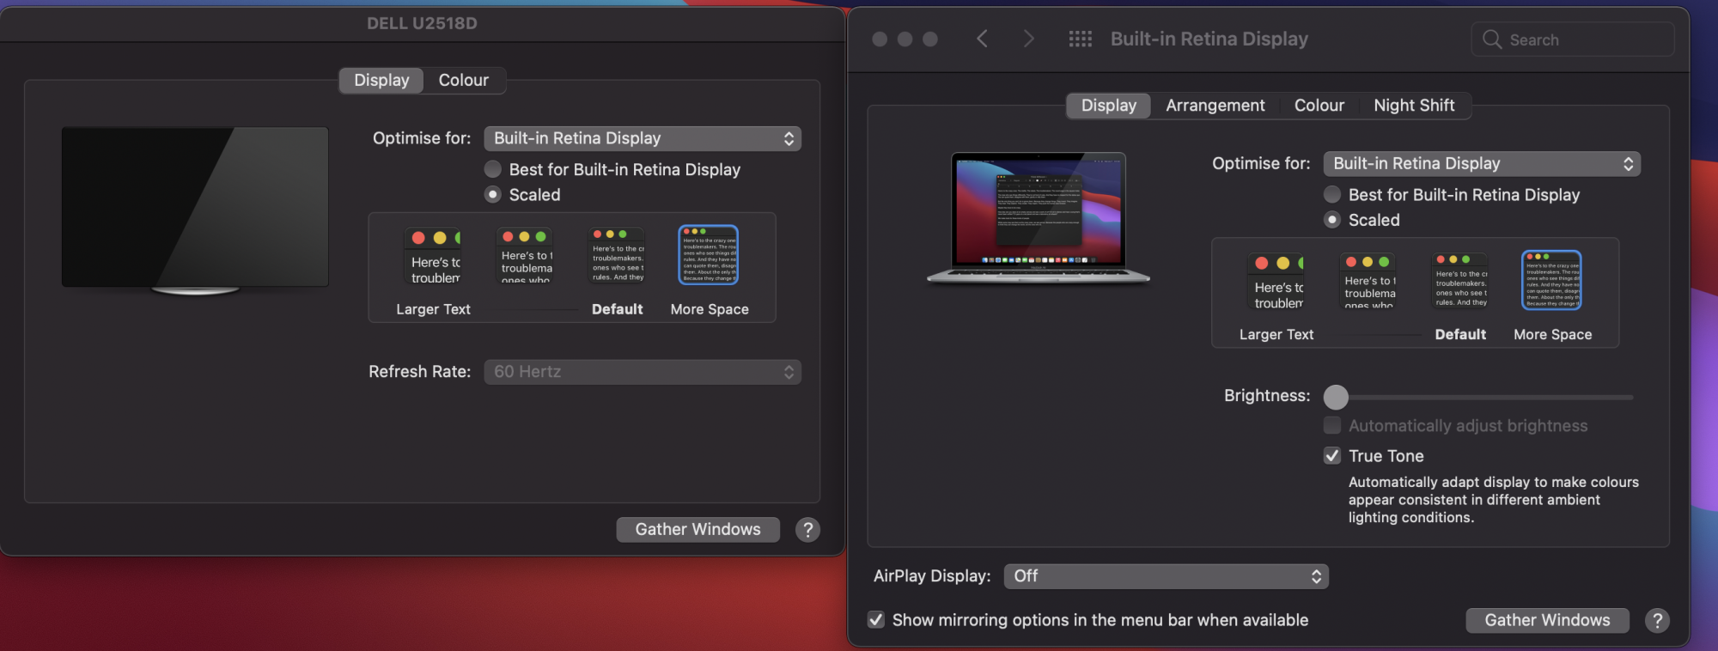Choose Larger Text thumbnail in the Built-in Retina window
1718x651 pixels.
tap(1276, 281)
